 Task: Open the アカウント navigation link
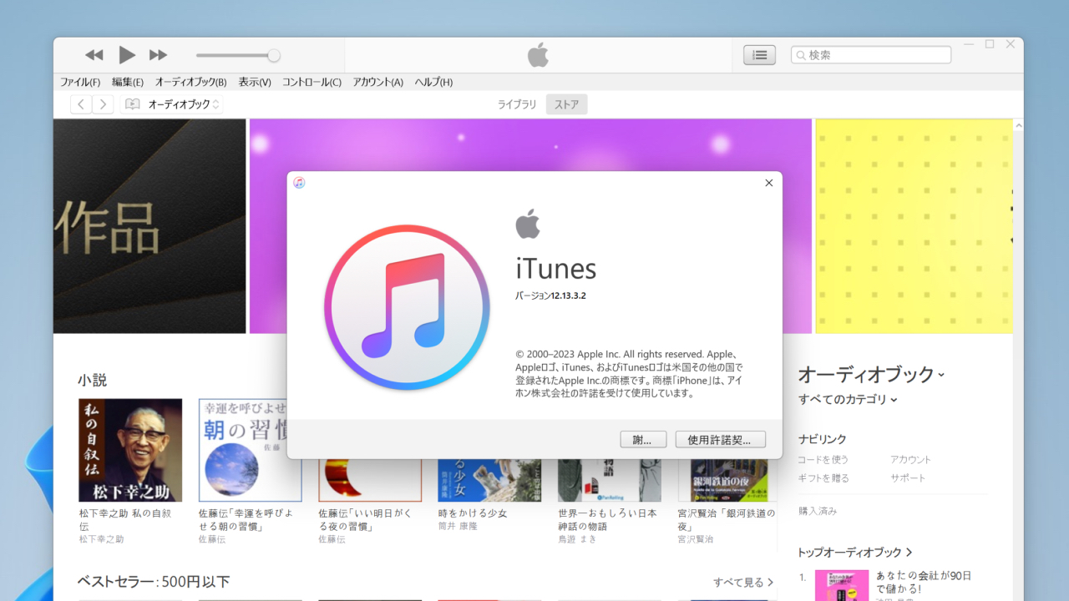coord(910,460)
